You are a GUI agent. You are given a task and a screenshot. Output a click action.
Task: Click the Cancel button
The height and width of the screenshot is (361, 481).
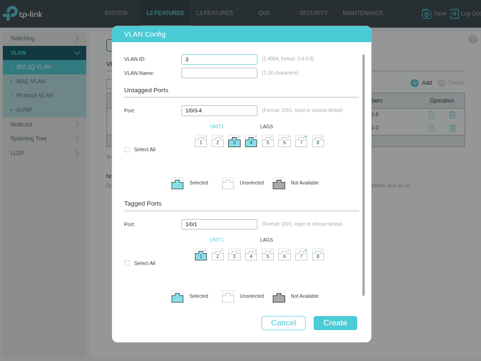284,323
